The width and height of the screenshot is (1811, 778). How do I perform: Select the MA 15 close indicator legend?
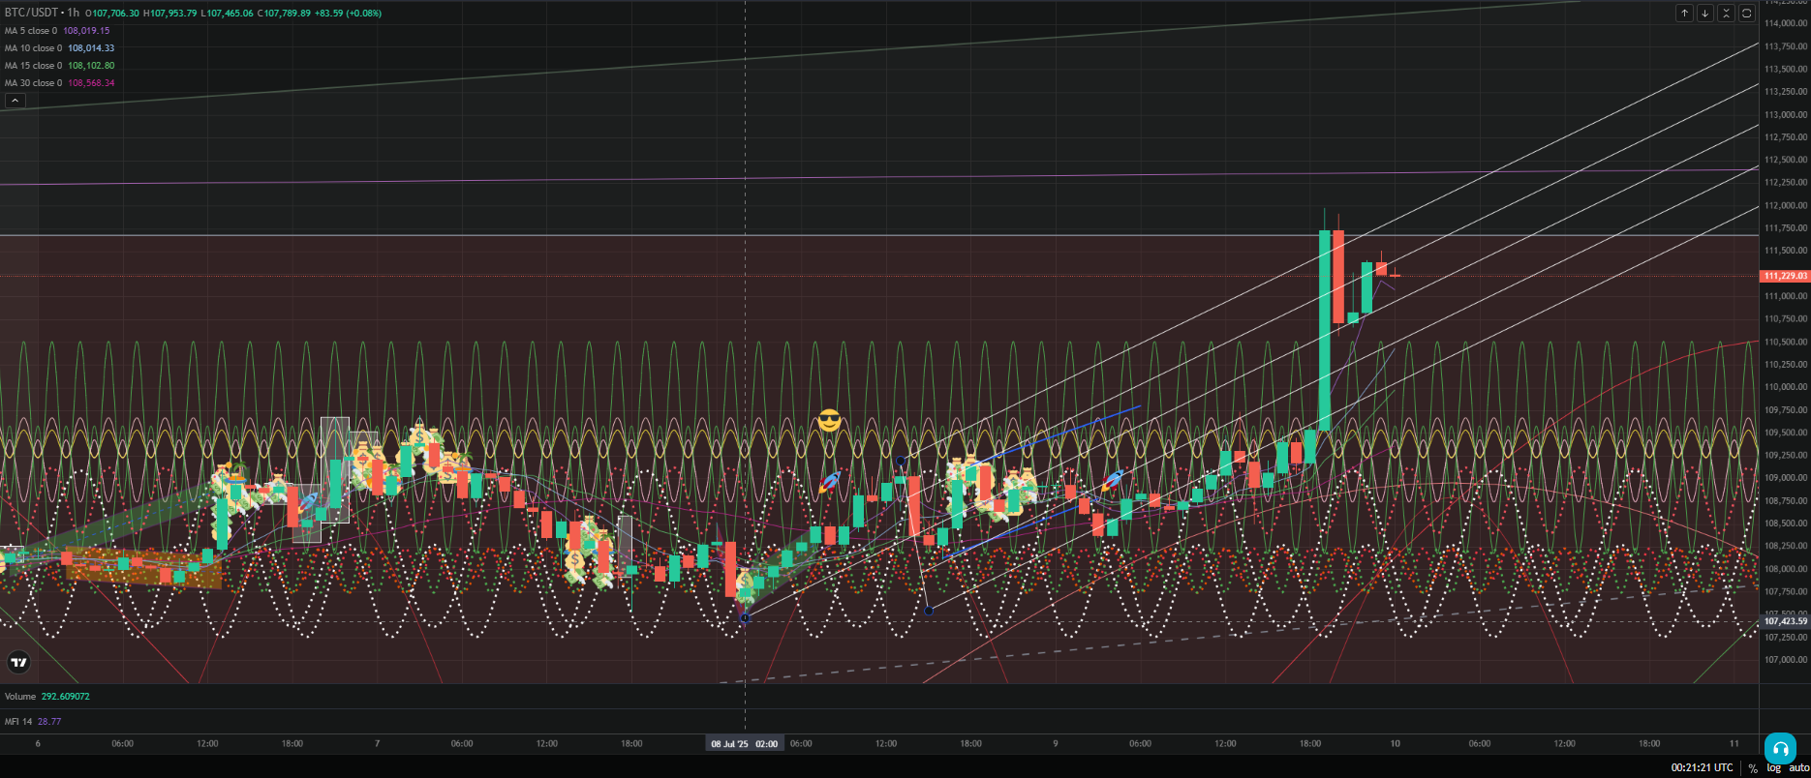(x=33, y=66)
